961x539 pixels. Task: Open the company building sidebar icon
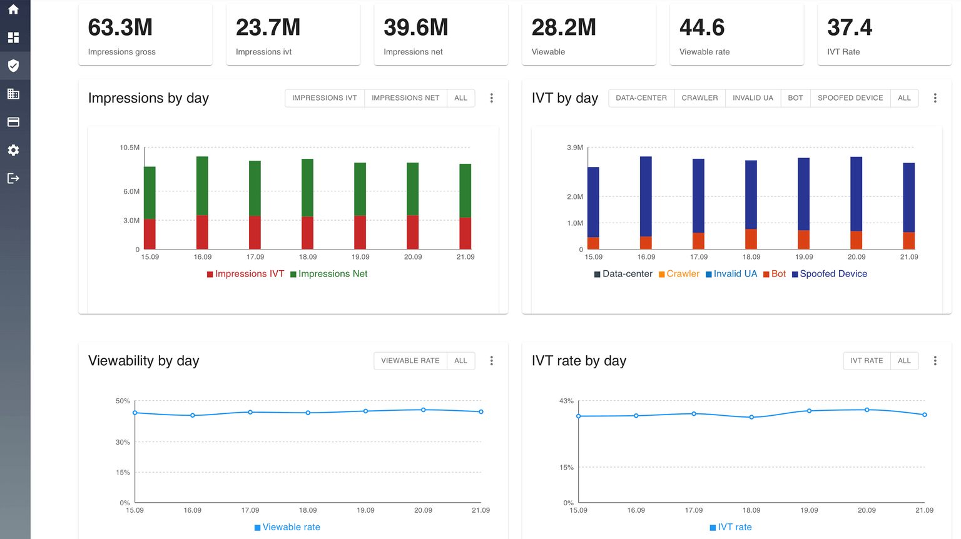13,94
